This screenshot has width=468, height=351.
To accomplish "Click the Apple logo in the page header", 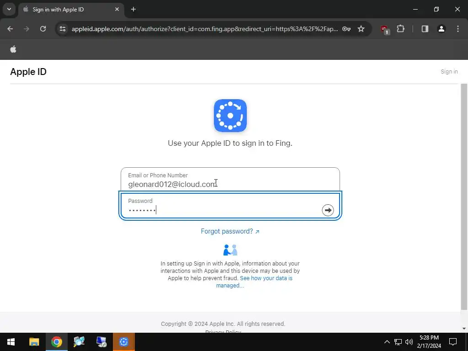I will click(x=13, y=49).
